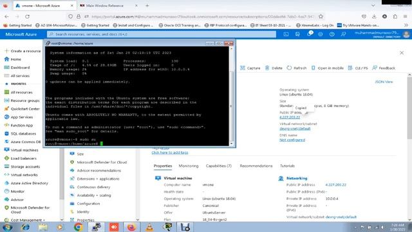Click public IP address link in Essentials
412x232 pixels.
(x=290, y=117)
